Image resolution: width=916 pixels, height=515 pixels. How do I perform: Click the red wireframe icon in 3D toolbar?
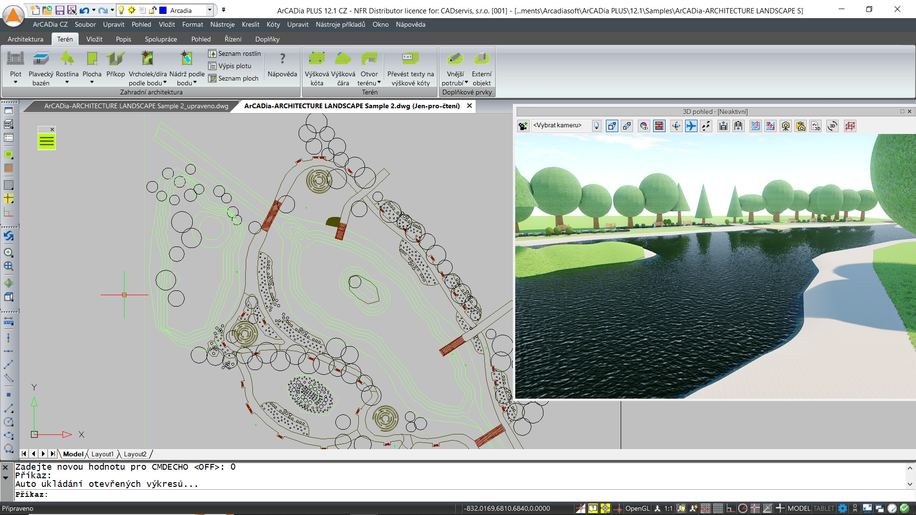[x=850, y=126]
